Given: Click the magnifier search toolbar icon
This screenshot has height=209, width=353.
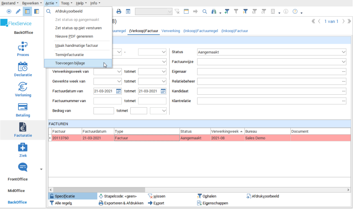Looking at the screenshot, I should coord(205,12).
